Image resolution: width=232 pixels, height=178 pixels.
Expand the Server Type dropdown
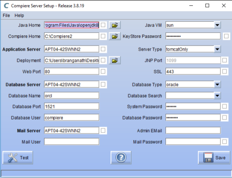217,49
